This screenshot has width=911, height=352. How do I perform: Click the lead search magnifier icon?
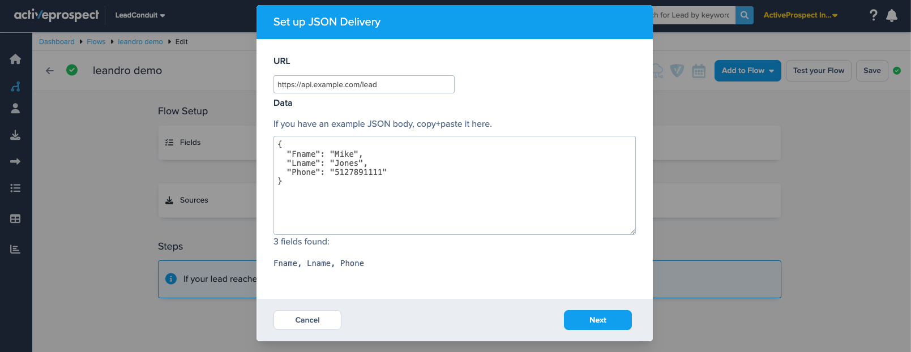coord(744,15)
